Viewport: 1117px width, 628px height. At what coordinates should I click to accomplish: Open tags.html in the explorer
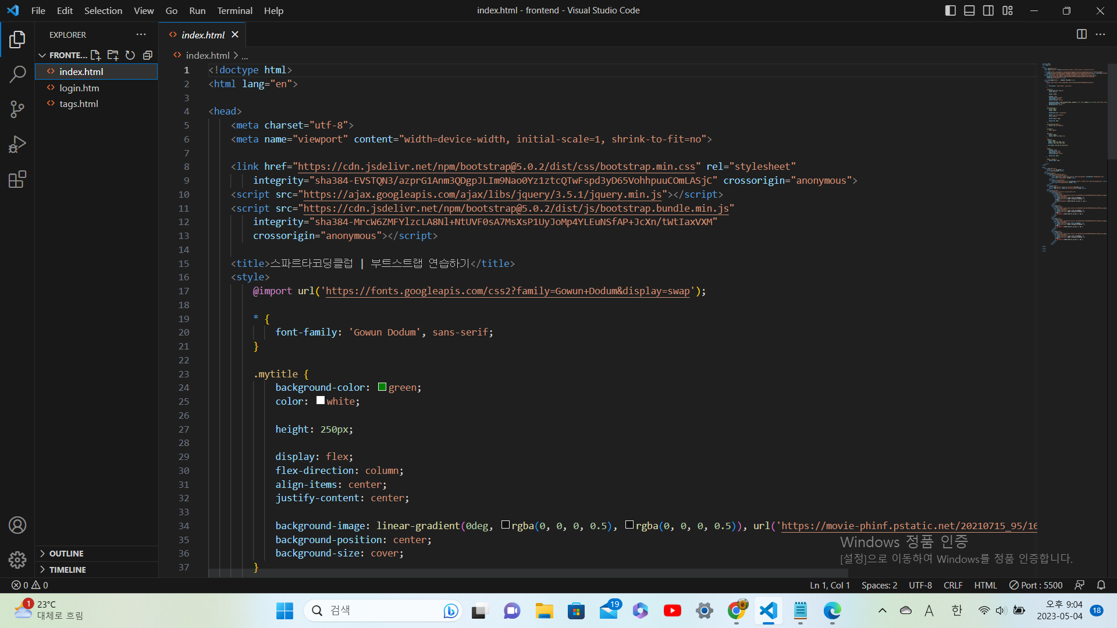click(97, 104)
